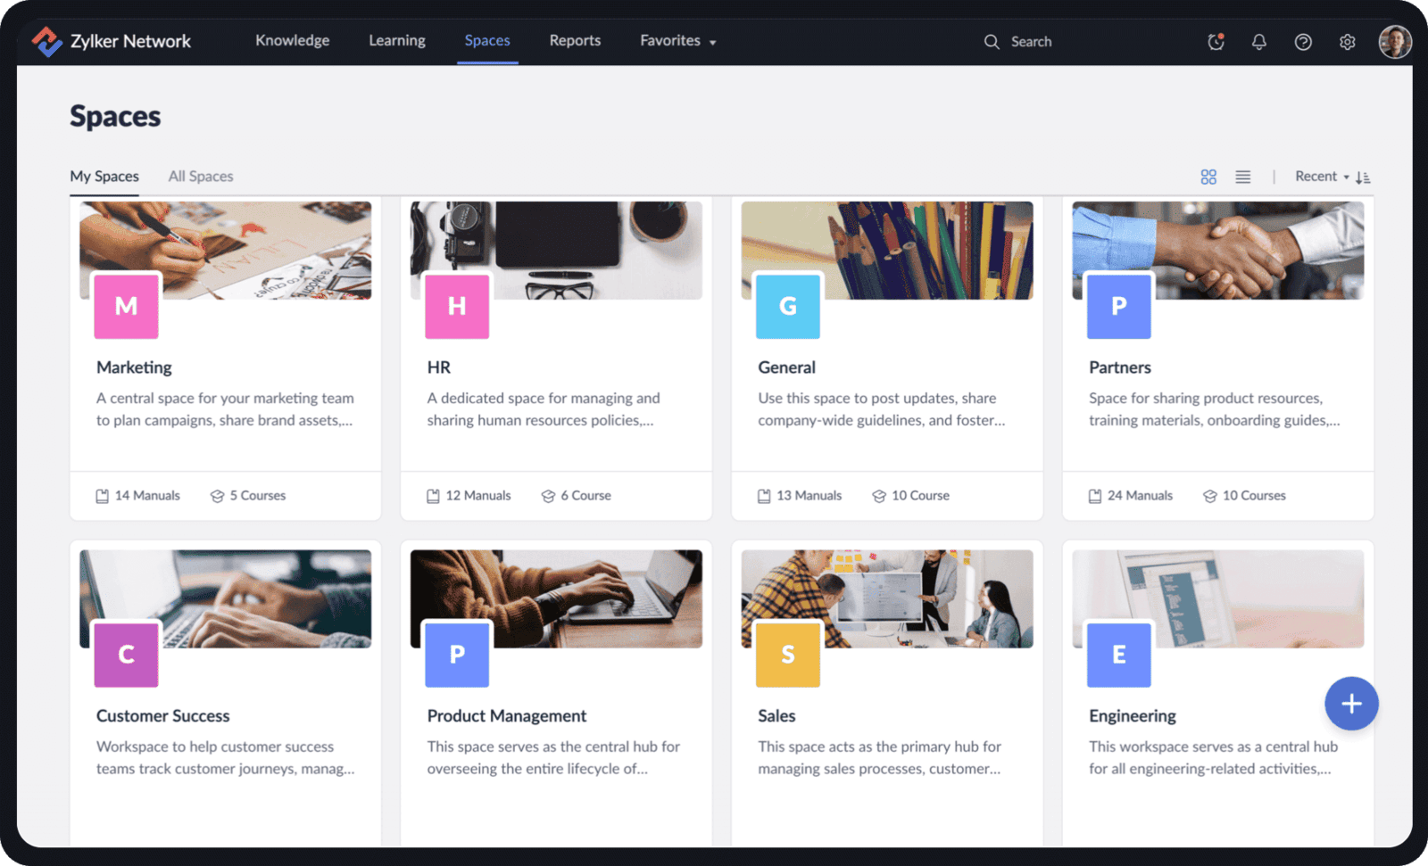Viewport: 1428px width, 866px height.
Task: Open the notifications bell
Action: coord(1258,41)
